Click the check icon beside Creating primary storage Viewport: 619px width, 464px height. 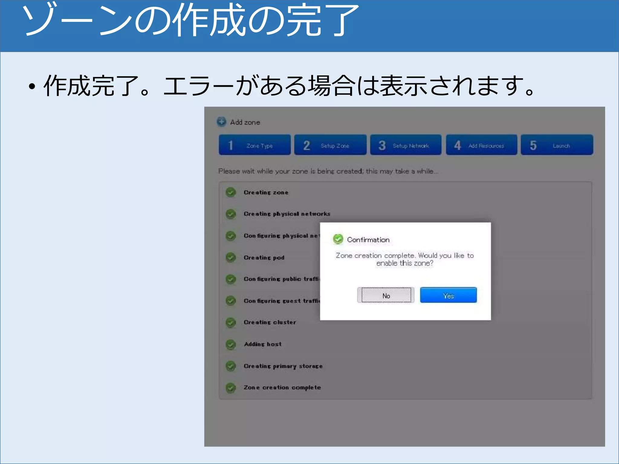point(231,366)
